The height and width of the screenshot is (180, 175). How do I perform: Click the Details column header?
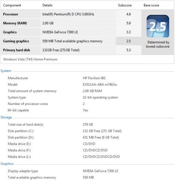click(x=47, y=5)
